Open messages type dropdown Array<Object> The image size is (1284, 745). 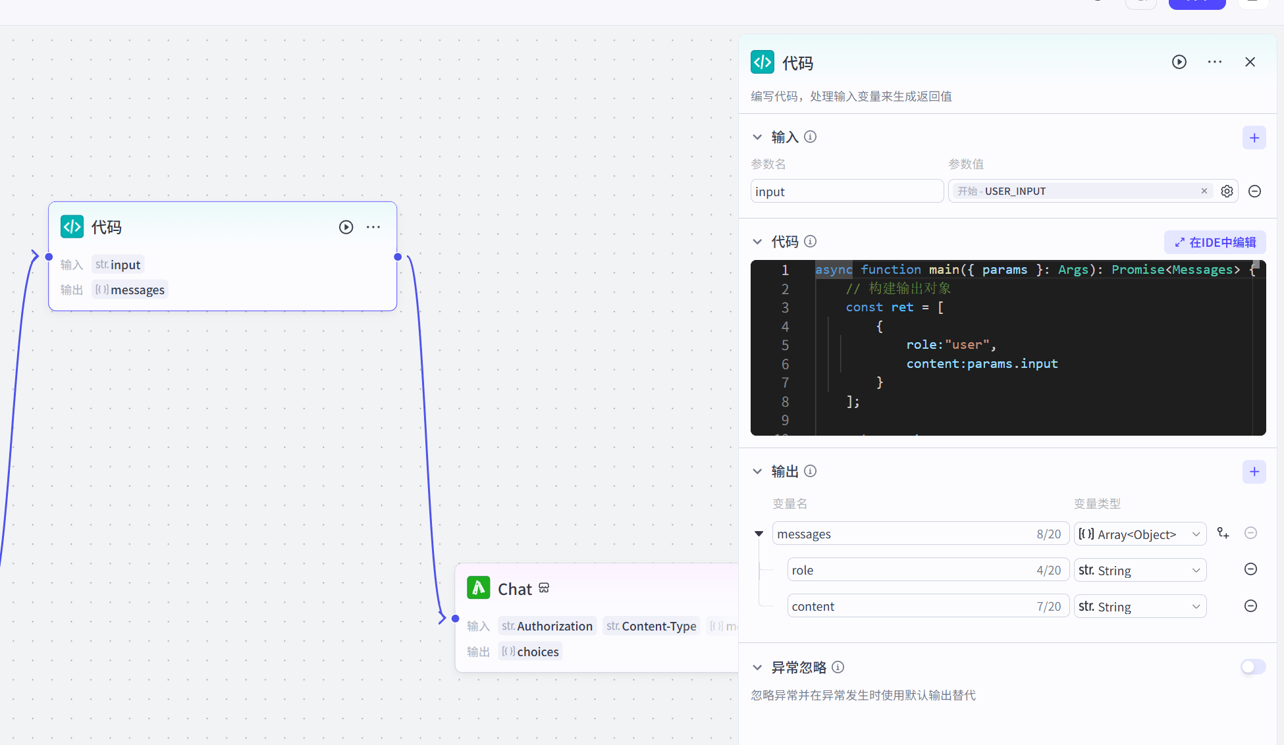pyautogui.click(x=1140, y=534)
